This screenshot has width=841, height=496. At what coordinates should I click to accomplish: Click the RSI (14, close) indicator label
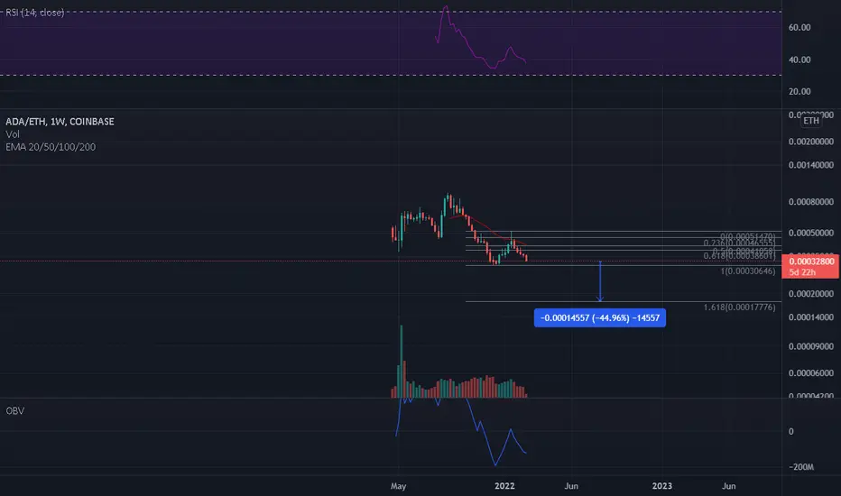pos(35,13)
